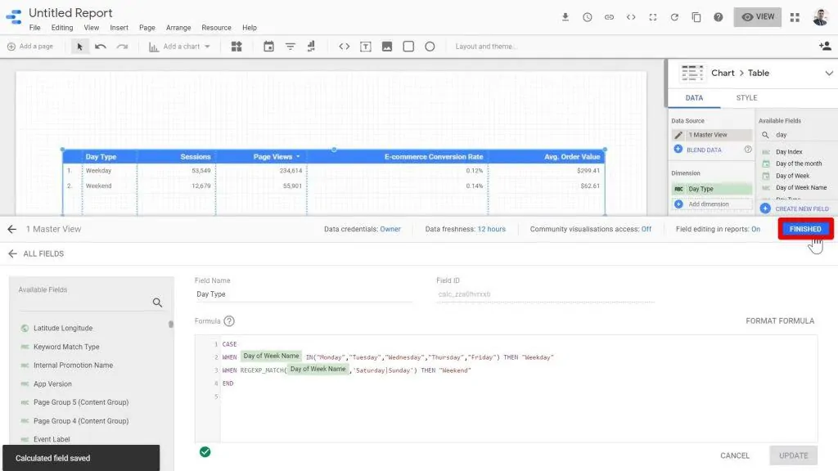Viewport: 838px width, 471px height.
Task: Toggle Field editing in reports On
Action: tap(755, 229)
